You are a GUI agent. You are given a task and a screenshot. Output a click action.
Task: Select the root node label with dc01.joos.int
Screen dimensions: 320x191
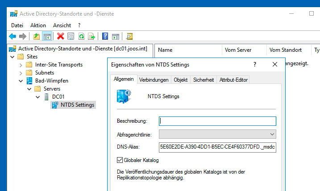(x=83, y=49)
